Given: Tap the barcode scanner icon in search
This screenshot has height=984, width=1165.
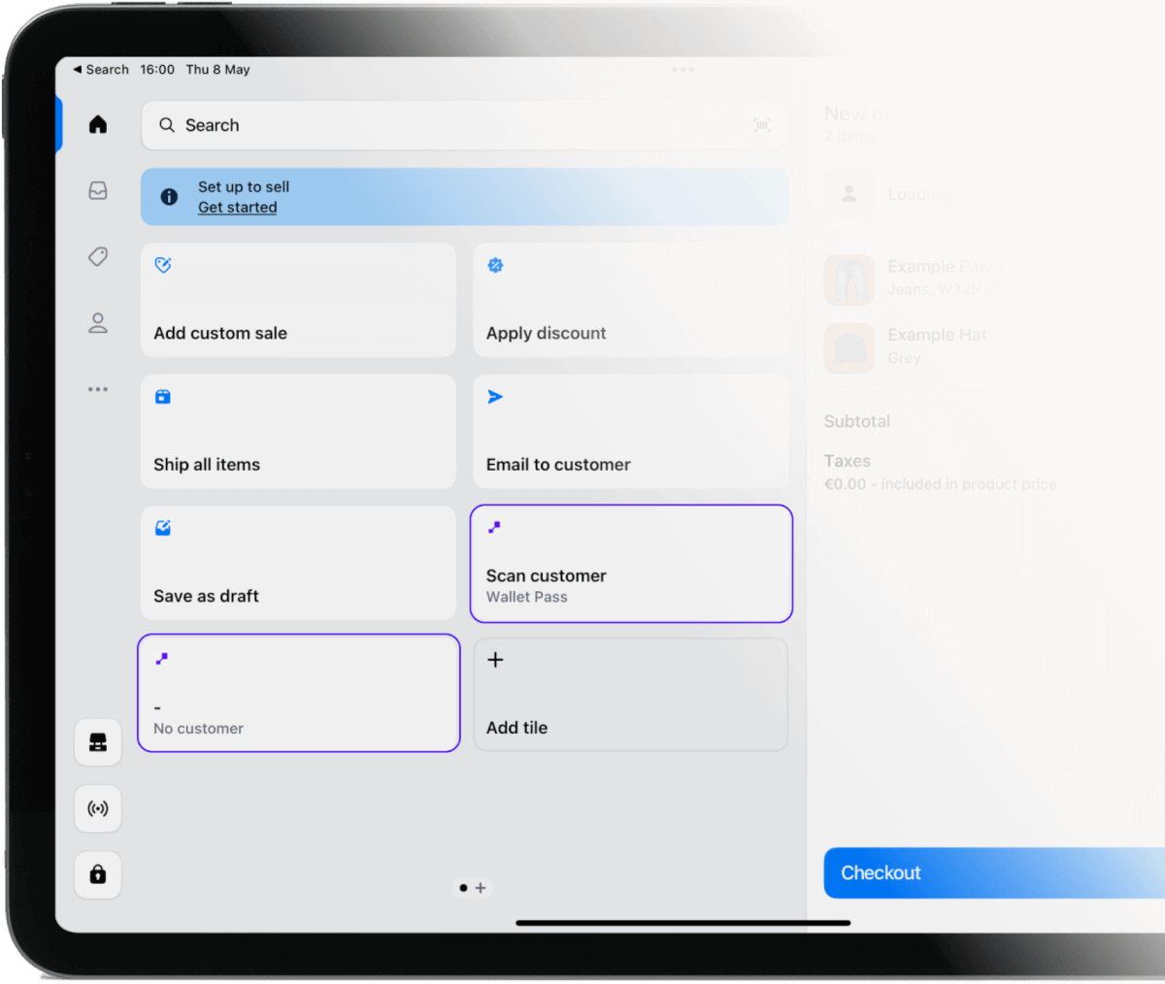Looking at the screenshot, I should pos(762,125).
